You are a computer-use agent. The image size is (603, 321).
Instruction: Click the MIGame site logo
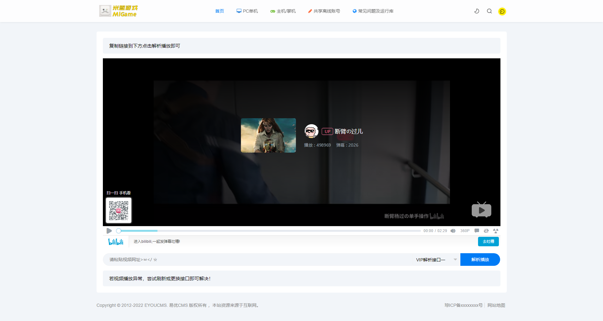tap(118, 11)
